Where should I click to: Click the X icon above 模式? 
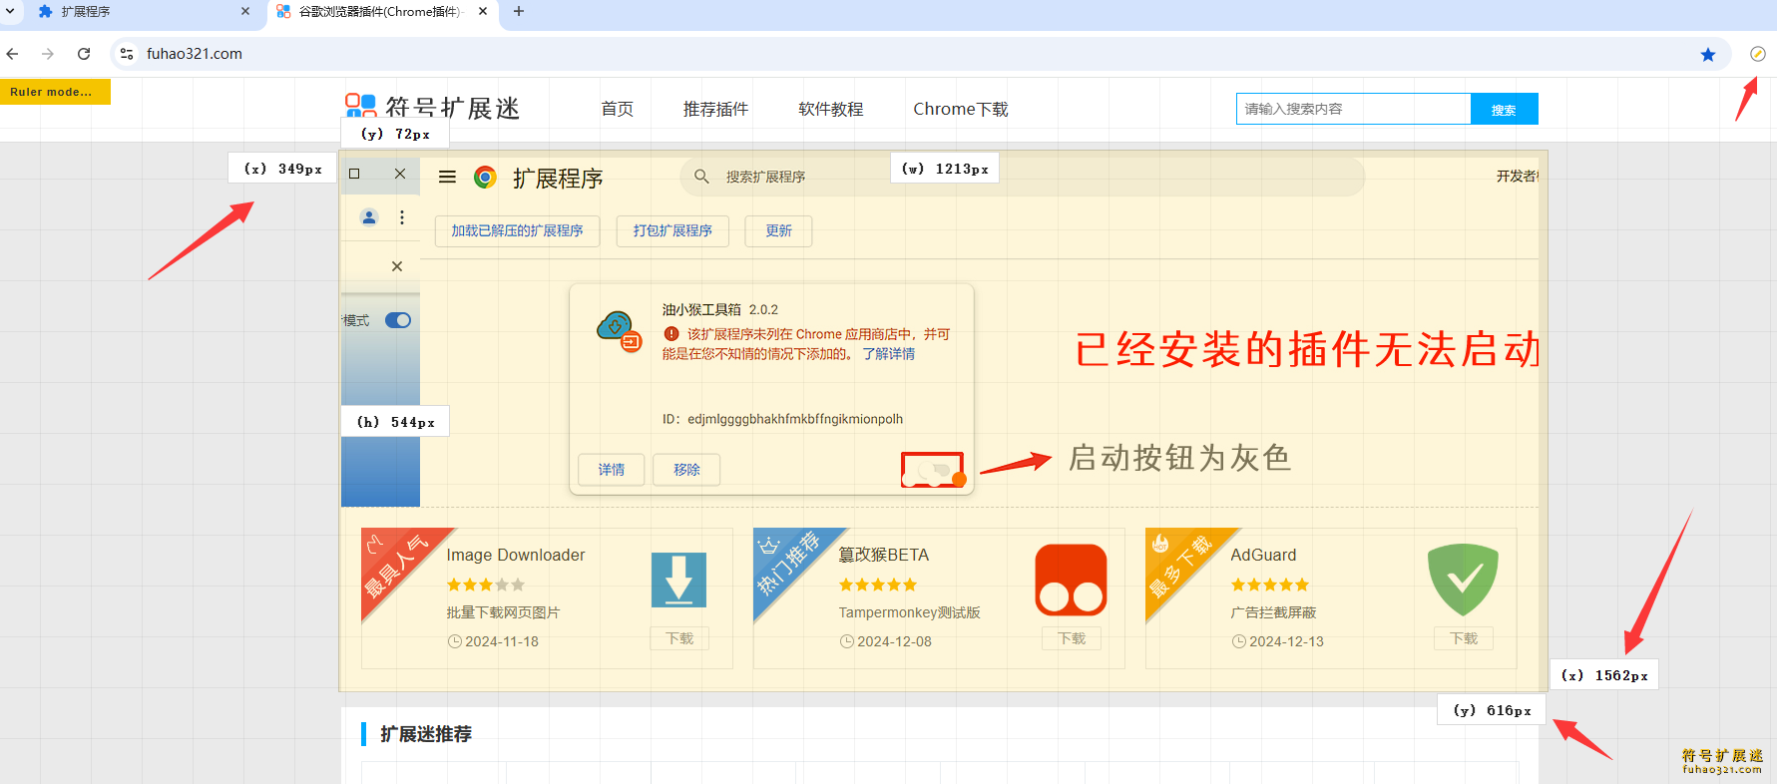397,266
